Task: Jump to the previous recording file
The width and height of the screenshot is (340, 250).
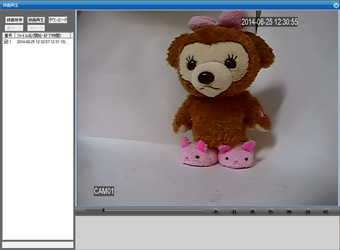Action: pos(307,211)
